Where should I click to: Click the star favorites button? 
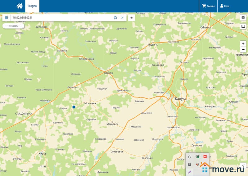pos(131,18)
